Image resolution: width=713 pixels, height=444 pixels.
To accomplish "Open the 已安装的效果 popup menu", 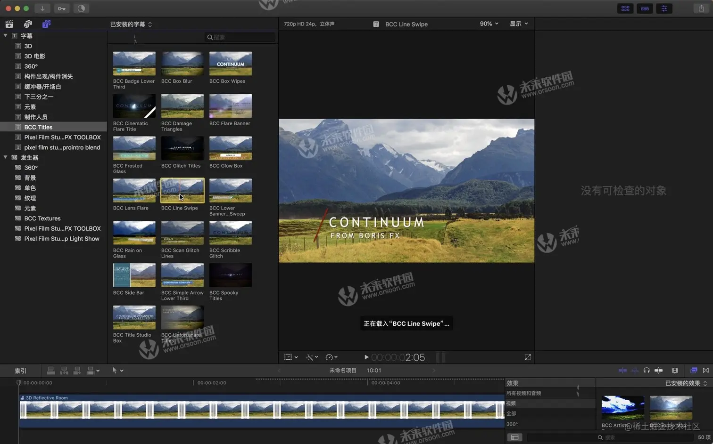I will point(686,383).
